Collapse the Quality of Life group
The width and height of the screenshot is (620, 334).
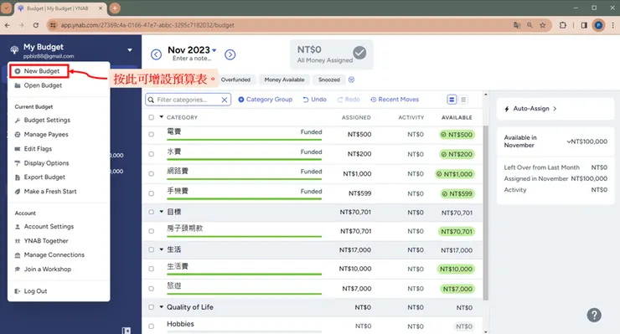pos(162,306)
